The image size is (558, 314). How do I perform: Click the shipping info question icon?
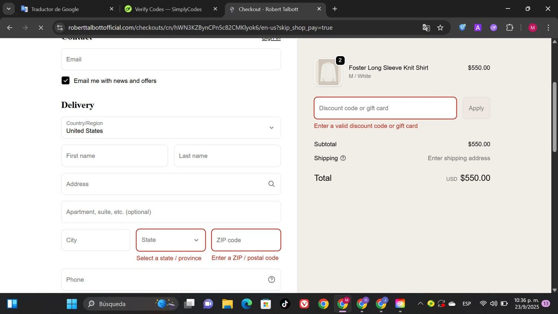[x=343, y=158]
